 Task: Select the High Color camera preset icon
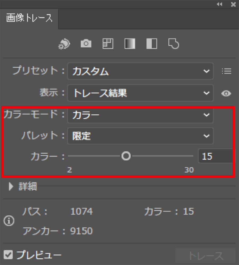(86, 44)
